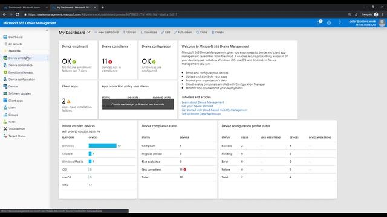Screen dimensions: 387x217
Task: Open Client apps grid icon
Action: click(x=5, y=101)
